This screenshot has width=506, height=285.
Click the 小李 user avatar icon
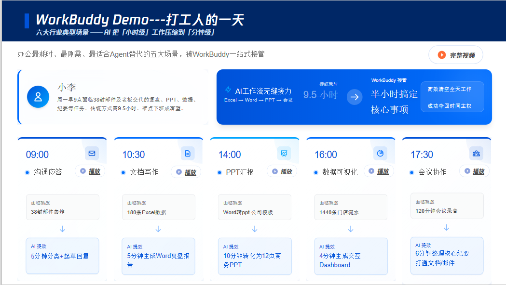[x=38, y=97]
